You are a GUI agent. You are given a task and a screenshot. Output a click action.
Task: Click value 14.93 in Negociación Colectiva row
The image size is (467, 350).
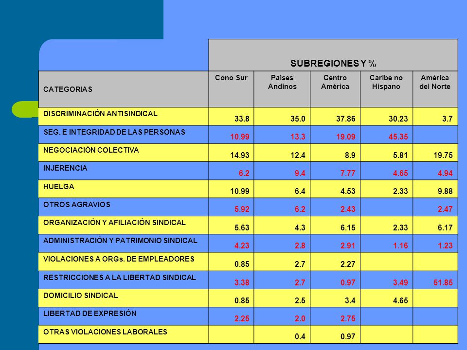(x=240, y=156)
